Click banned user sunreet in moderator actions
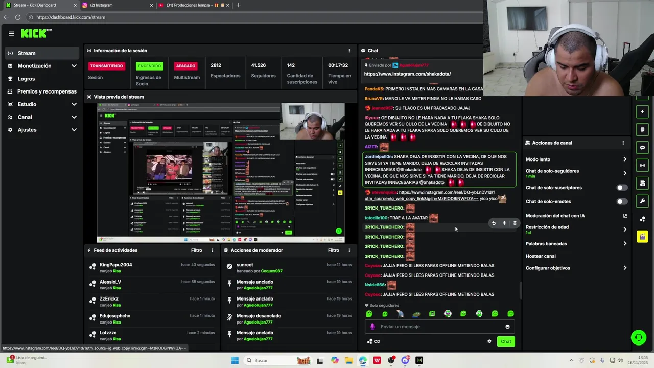 [245, 265]
